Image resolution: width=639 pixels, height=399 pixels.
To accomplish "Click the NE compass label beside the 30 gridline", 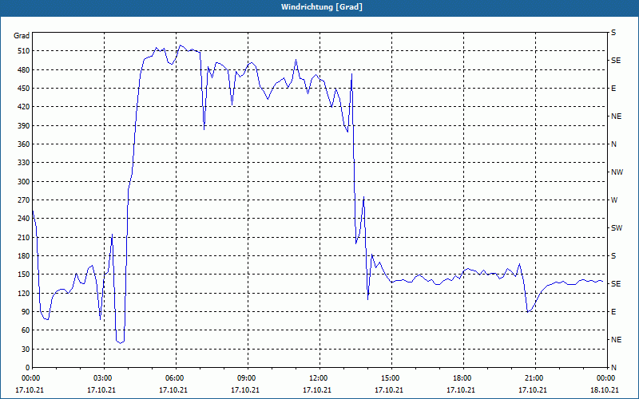I will [x=616, y=340].
